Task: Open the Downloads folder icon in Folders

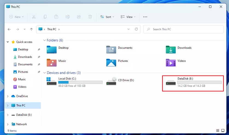Action: 171,50
